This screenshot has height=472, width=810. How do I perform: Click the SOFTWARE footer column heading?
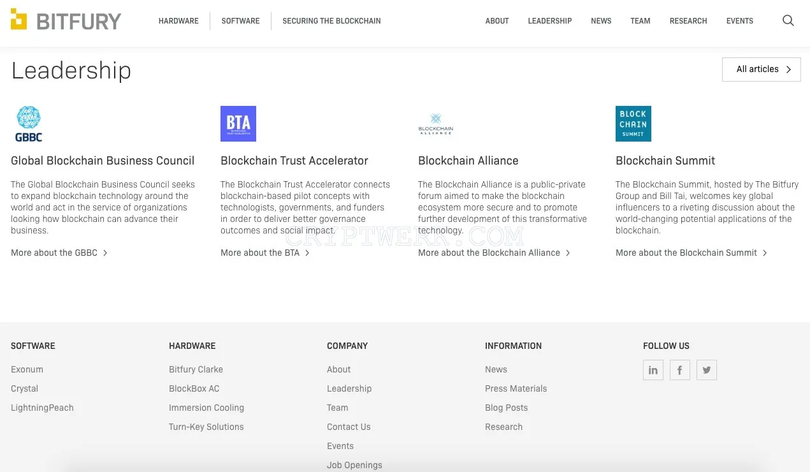pyautogui.click(x=33, y=346)
